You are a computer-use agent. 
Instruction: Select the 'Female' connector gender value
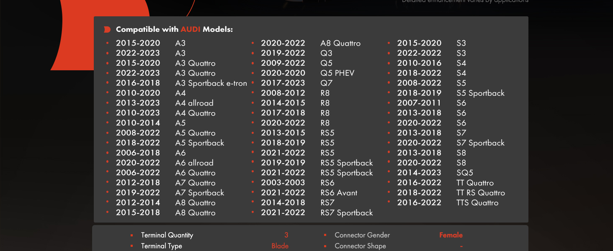(x=451, y=235)
